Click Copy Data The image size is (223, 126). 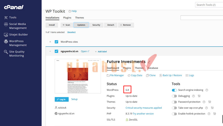(x=135, y=75)
